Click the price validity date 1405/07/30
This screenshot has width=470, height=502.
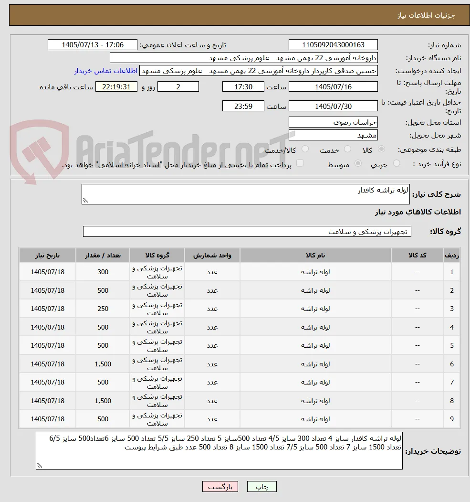(333, 106)
